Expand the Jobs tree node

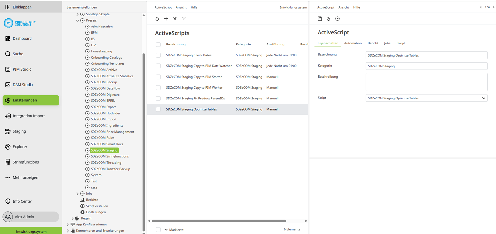pos(78,193)
